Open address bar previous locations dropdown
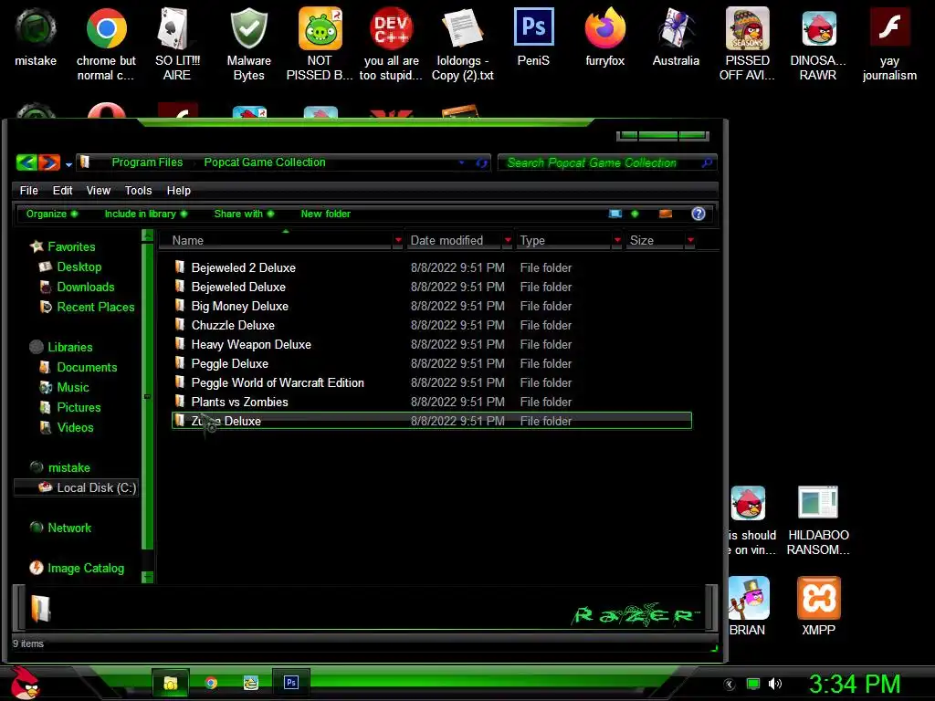Viewport: 935px width, 701px height. pos(461,162)
